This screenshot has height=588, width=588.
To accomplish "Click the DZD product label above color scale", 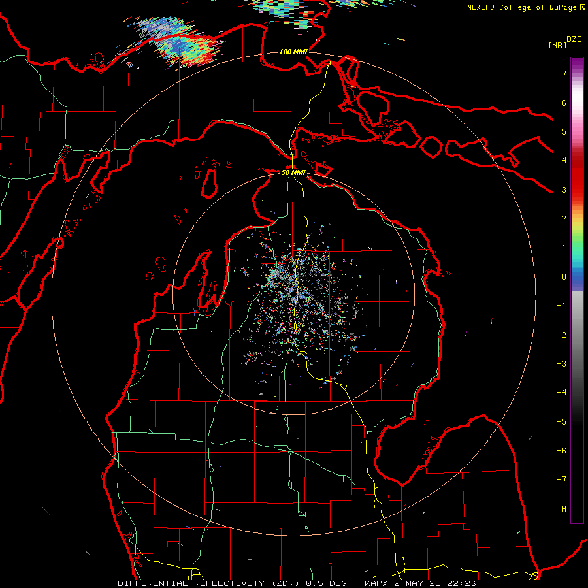I will [574, 39].
